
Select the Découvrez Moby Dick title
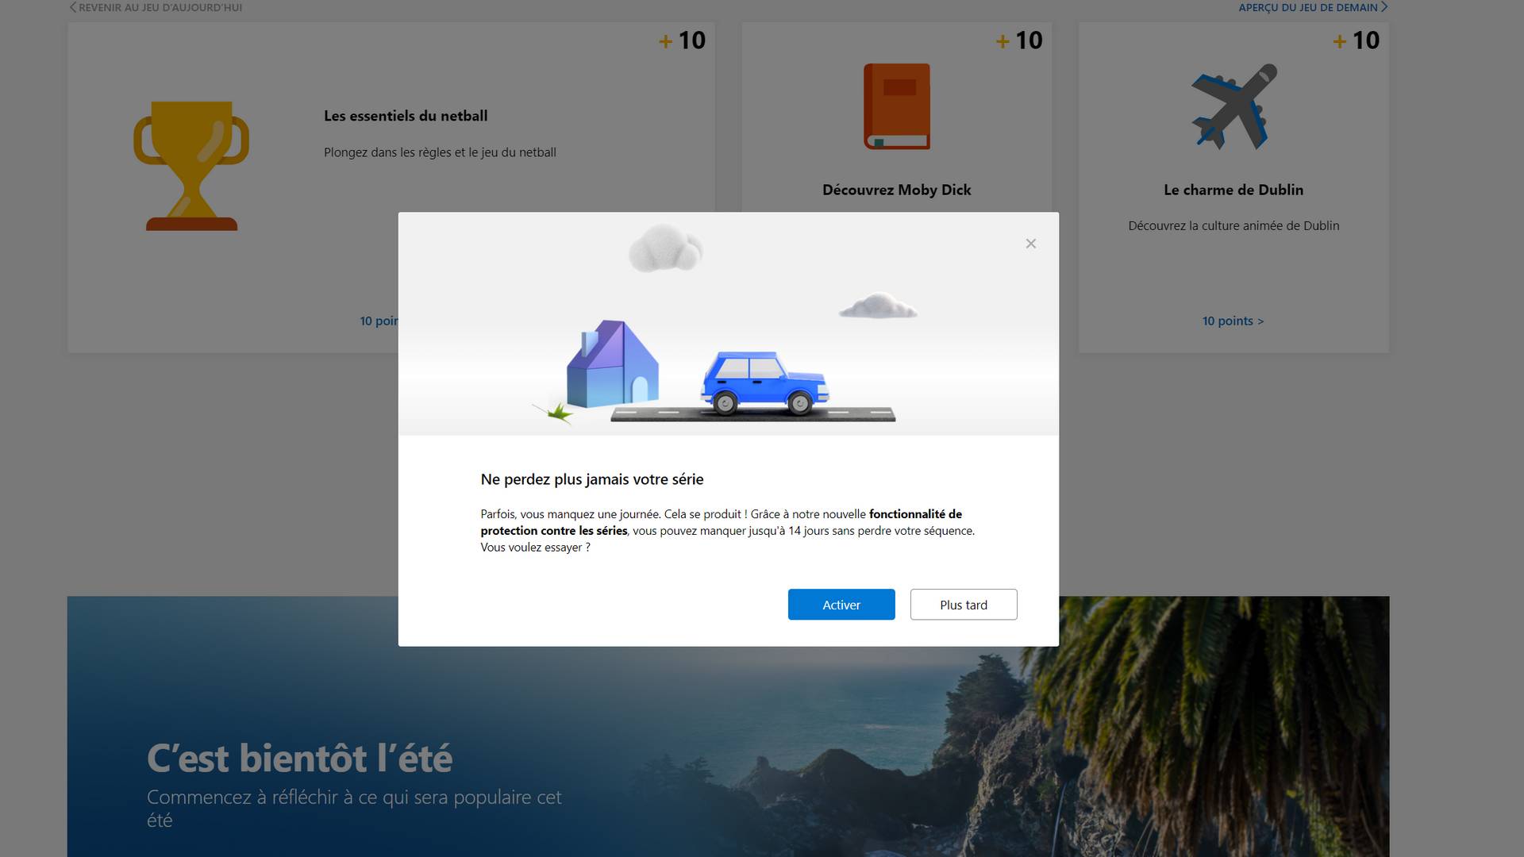pos(896,190)
